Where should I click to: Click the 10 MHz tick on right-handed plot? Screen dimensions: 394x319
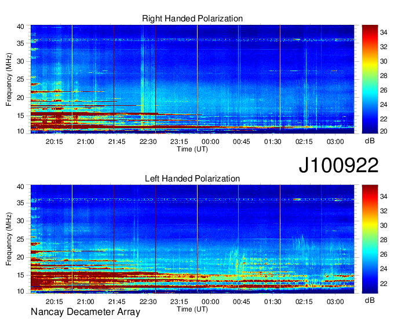click(20, 131)
